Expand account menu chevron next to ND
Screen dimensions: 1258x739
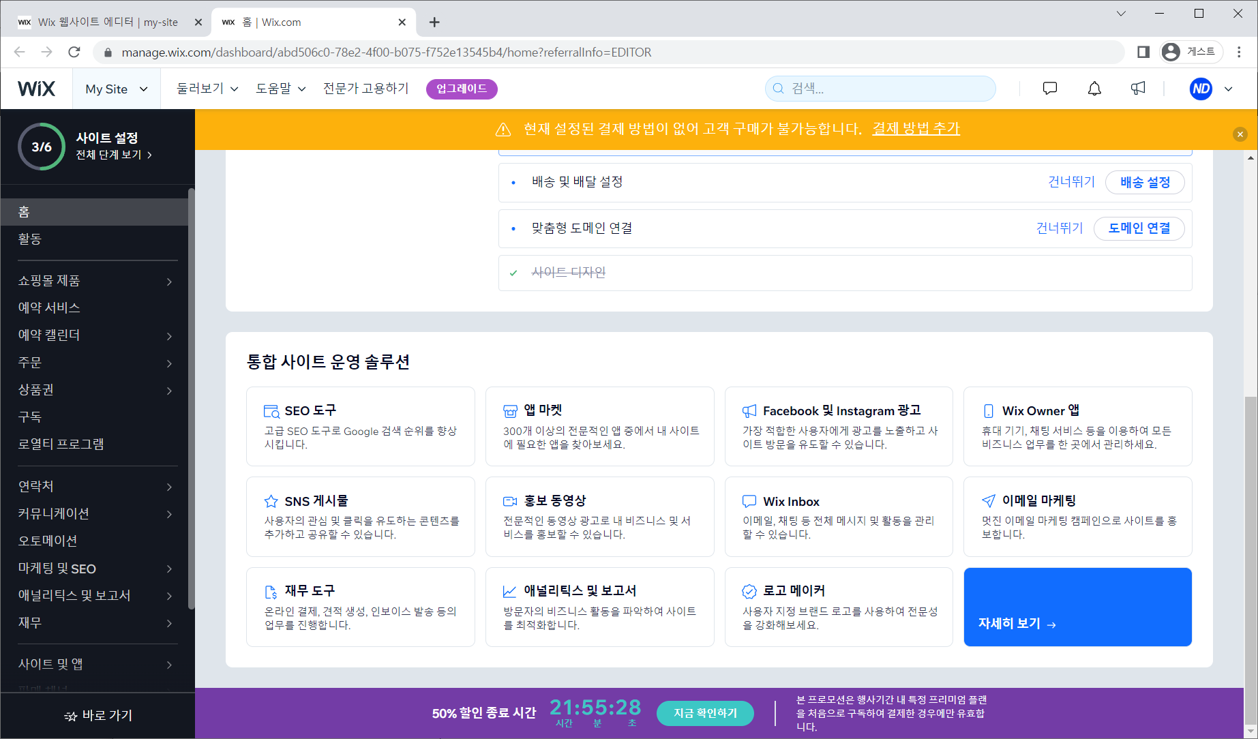pos(1229,89)
